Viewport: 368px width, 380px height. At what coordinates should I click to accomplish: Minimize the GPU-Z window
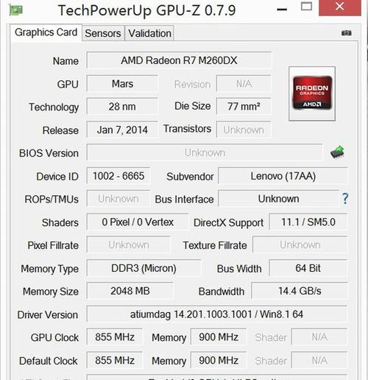pyautogui.click(x=282, y=10)
